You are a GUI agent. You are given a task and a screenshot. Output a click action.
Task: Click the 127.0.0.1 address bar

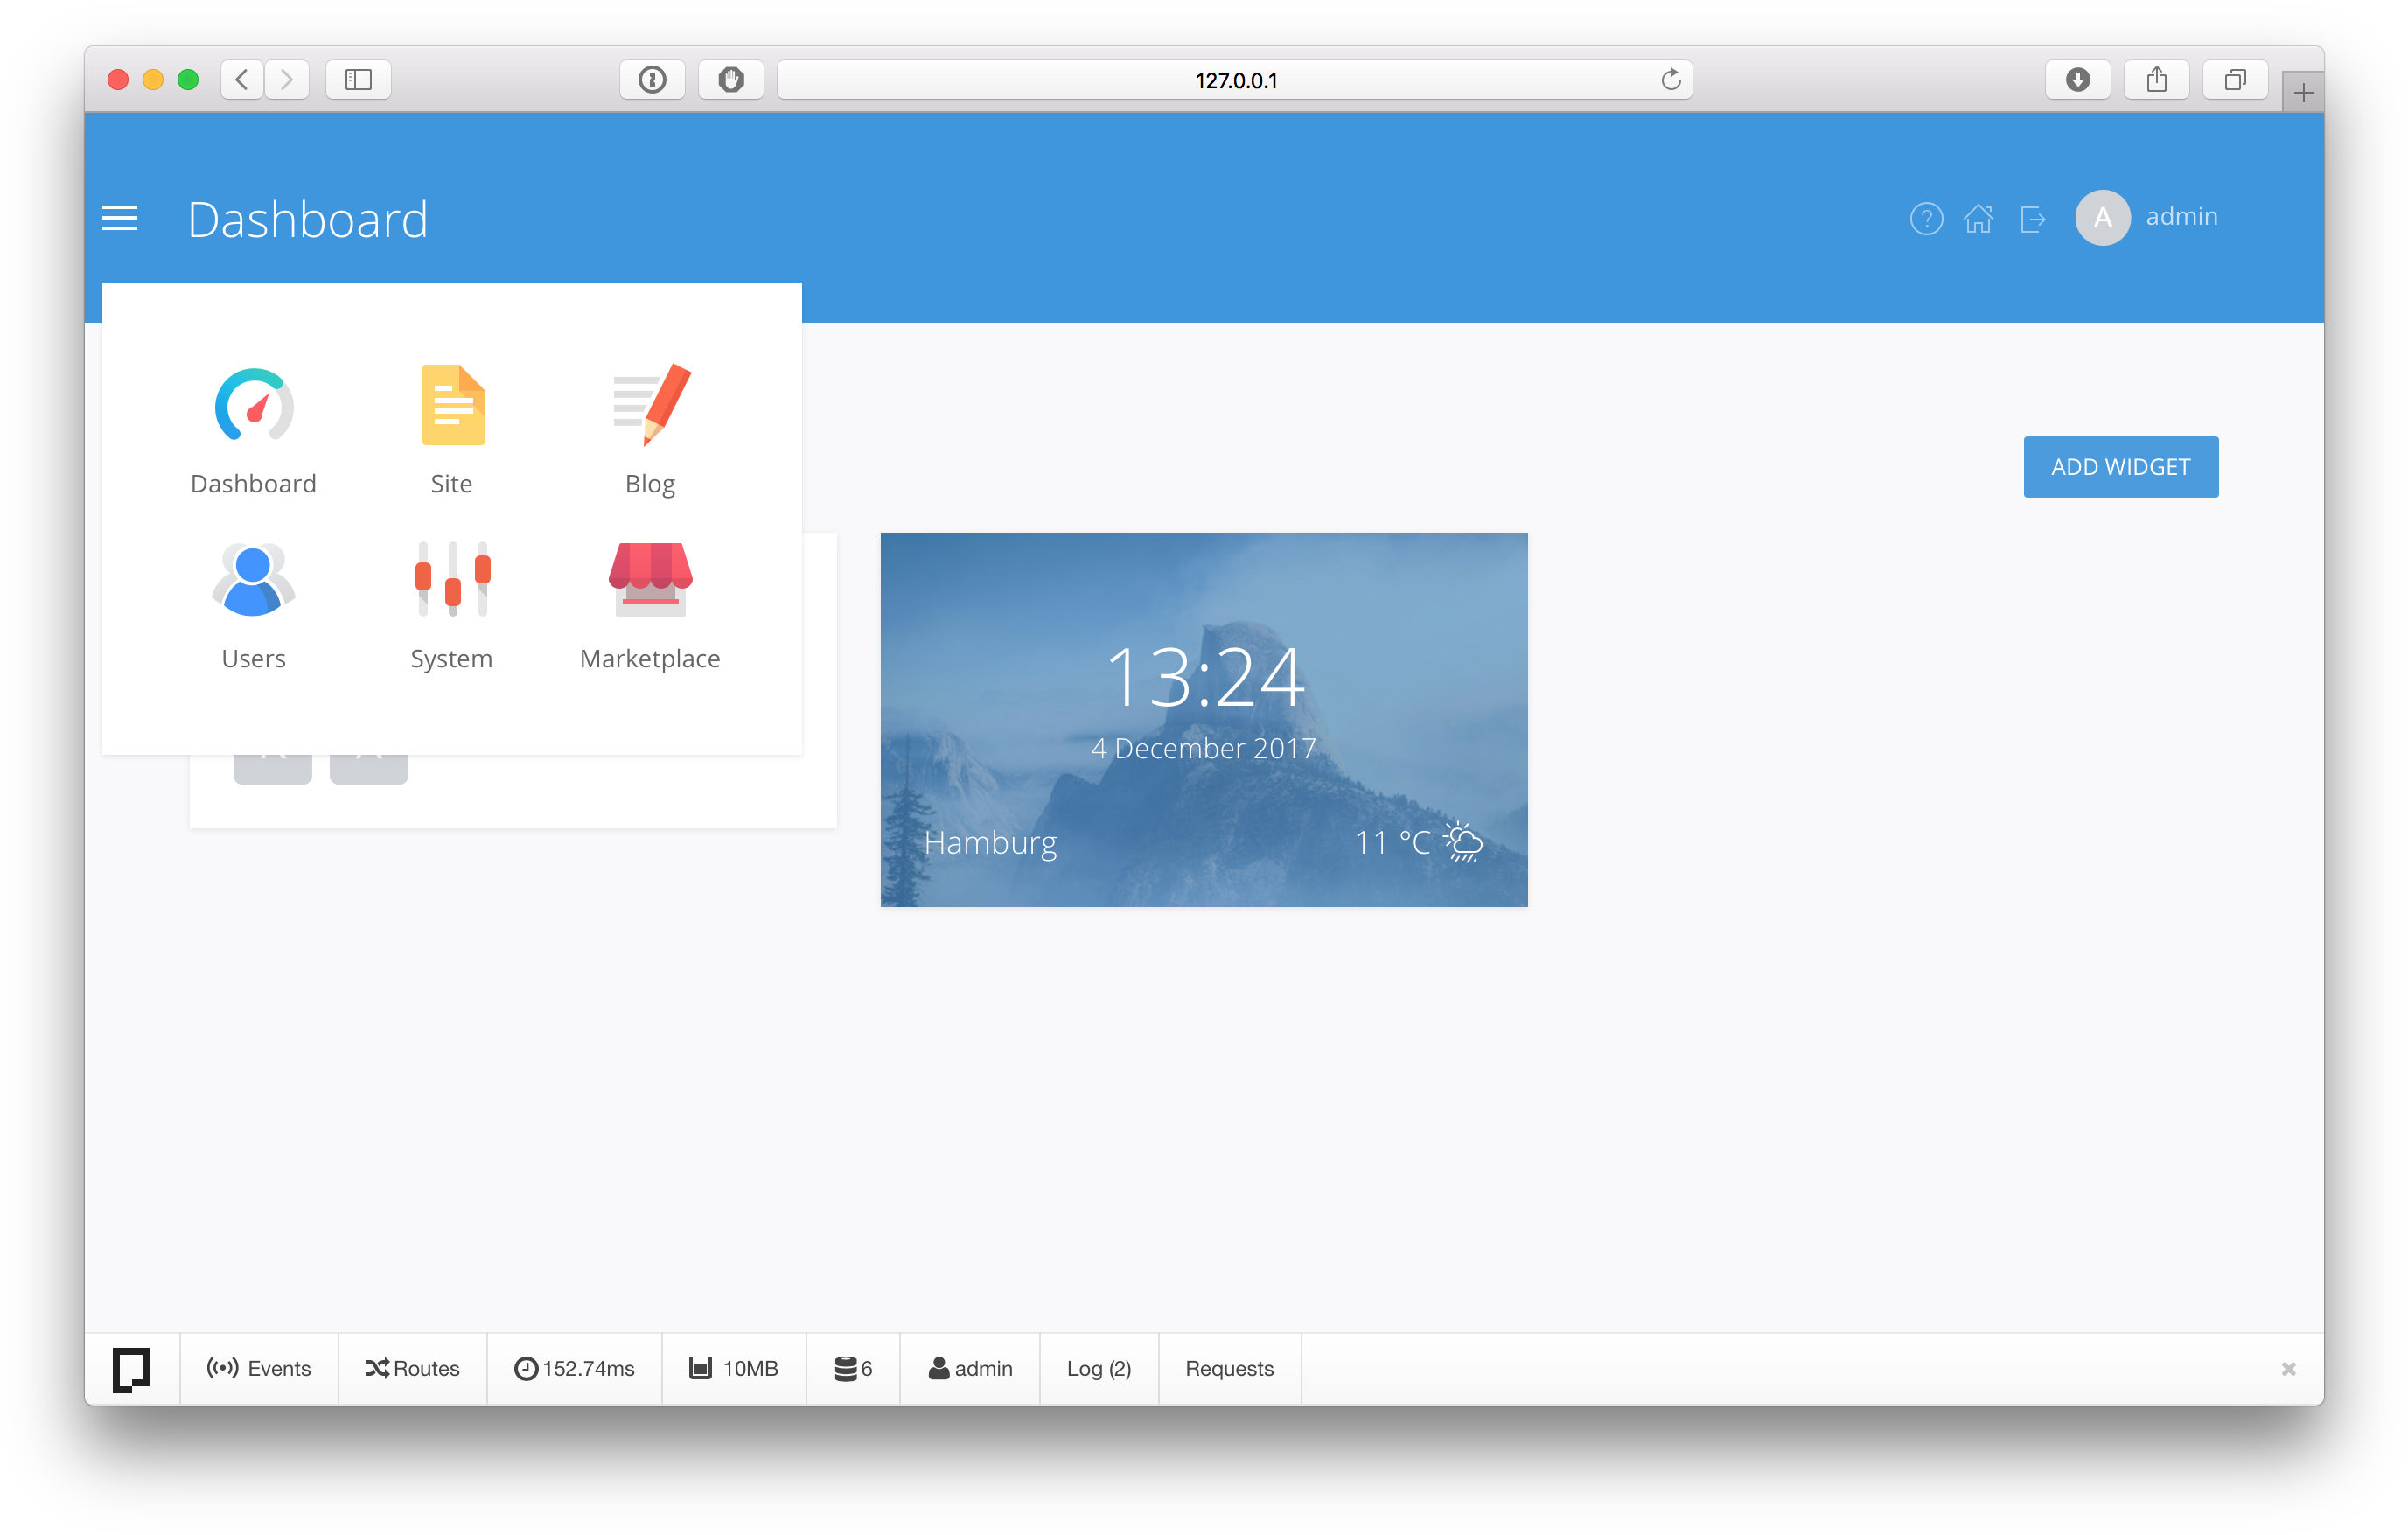[x=1234, y=80]
